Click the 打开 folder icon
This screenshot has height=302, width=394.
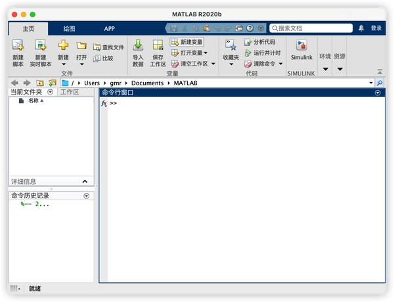(81, 45)
